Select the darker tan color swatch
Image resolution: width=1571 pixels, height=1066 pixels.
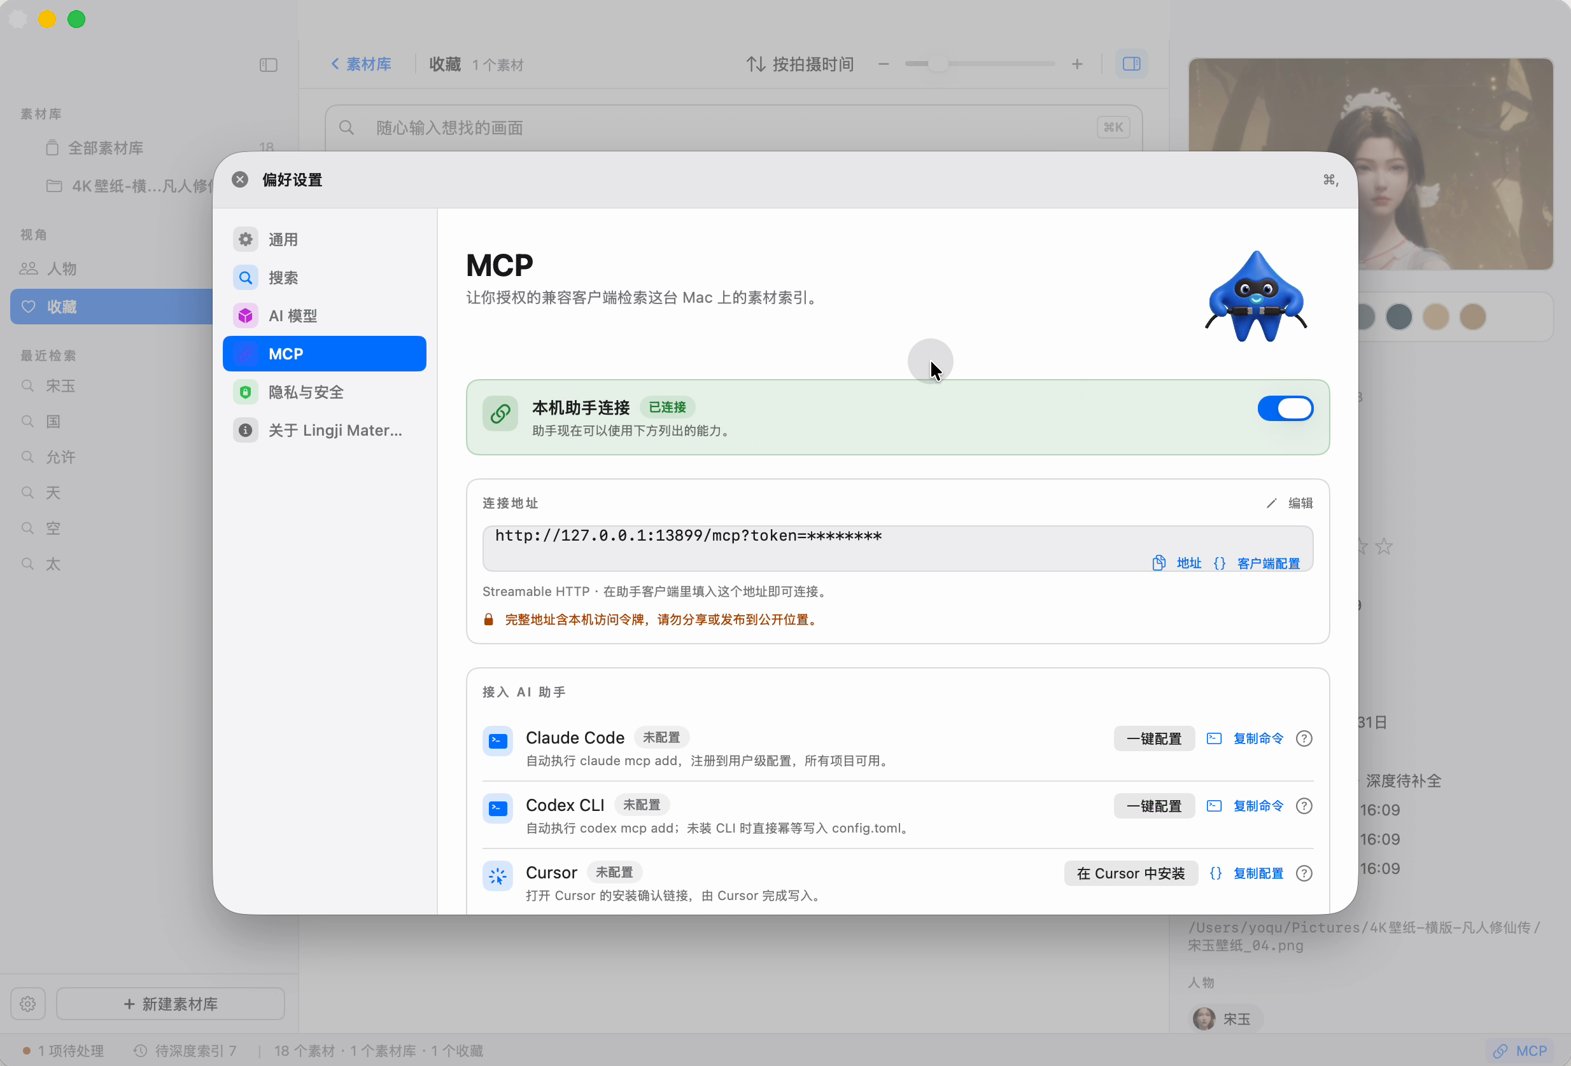tap(1472, 316)
